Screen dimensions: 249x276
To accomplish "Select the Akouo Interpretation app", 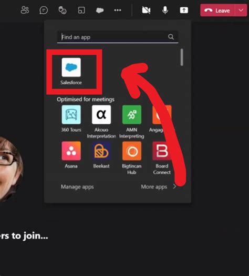I will point(101,122).
